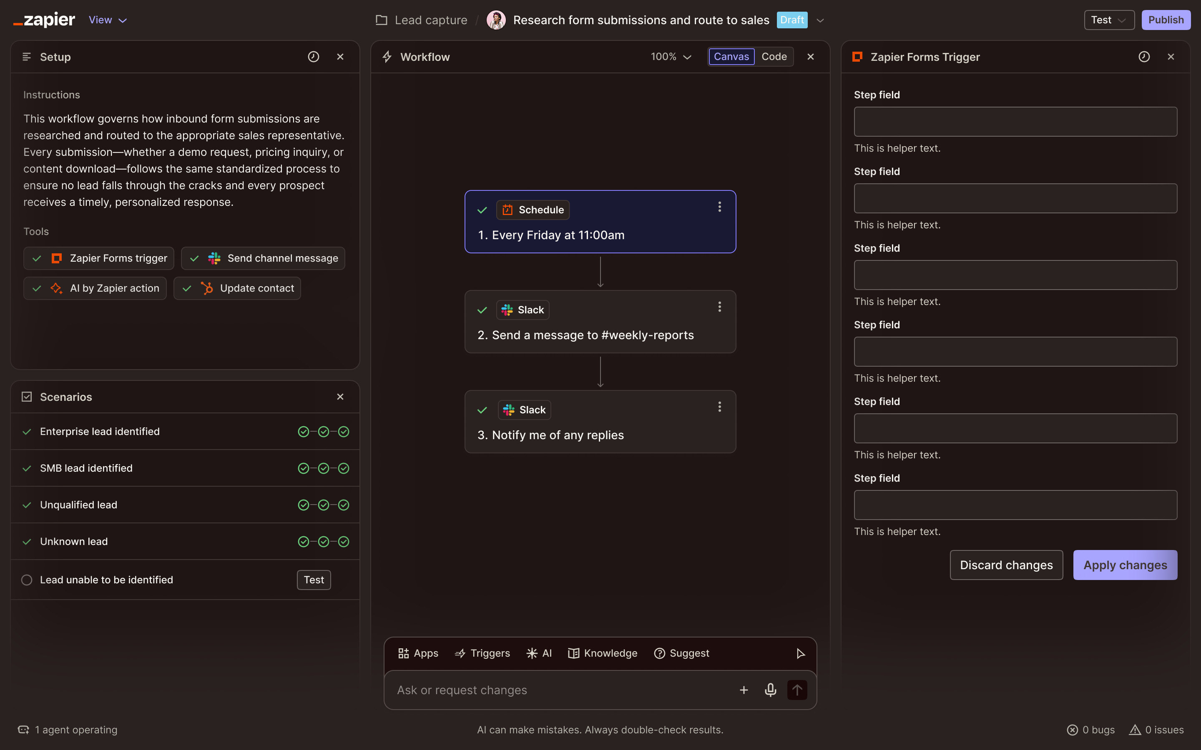This screenshot has width=1201, height=750.
Task: Select the Zapier Forms trigger tool chip
Action: [x=99, y=258]
